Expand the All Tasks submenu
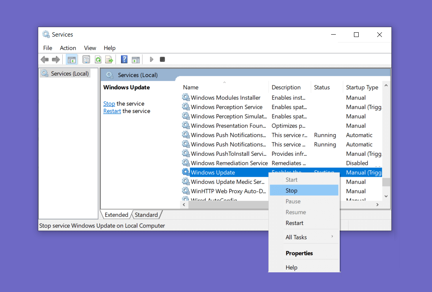This screenshot has width=432, height=292. point(304,237)
